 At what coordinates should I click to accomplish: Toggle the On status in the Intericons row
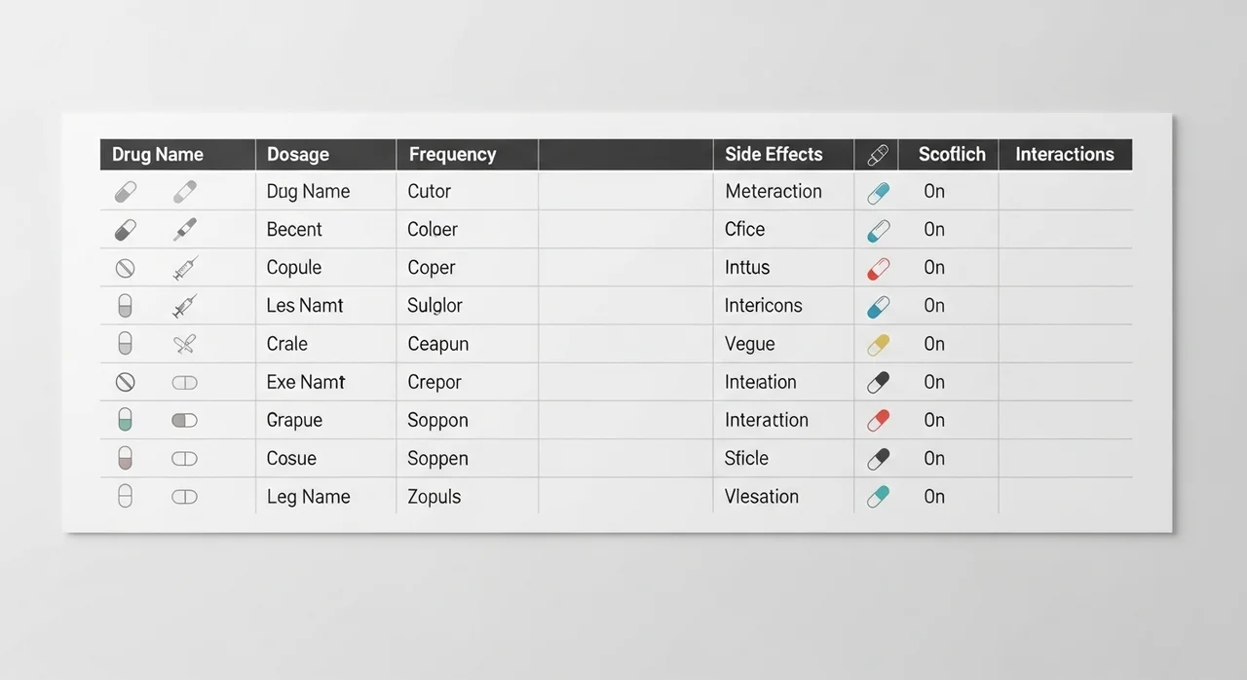click(x=934, y=306)
